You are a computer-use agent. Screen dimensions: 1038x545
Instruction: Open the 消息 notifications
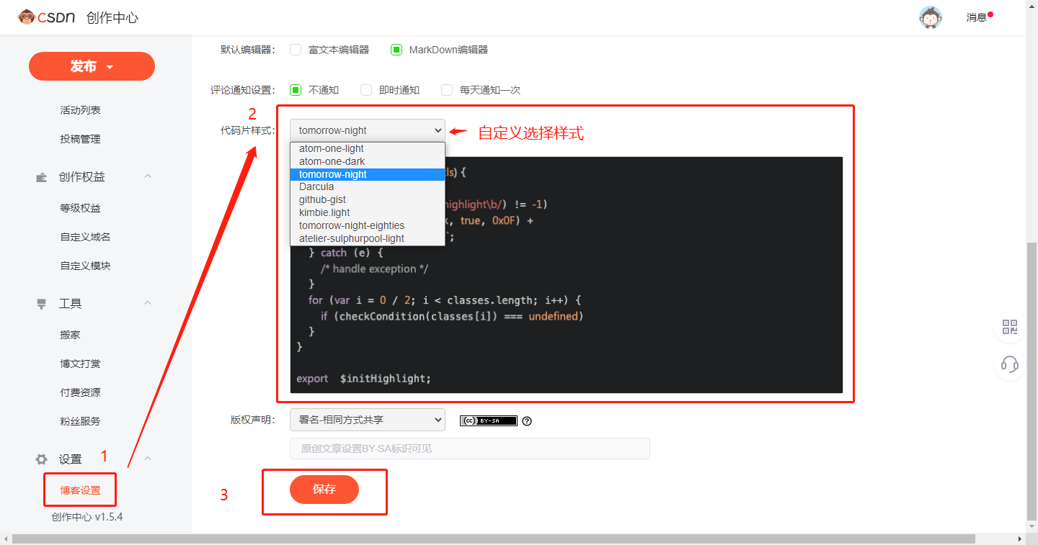(976, 17)
